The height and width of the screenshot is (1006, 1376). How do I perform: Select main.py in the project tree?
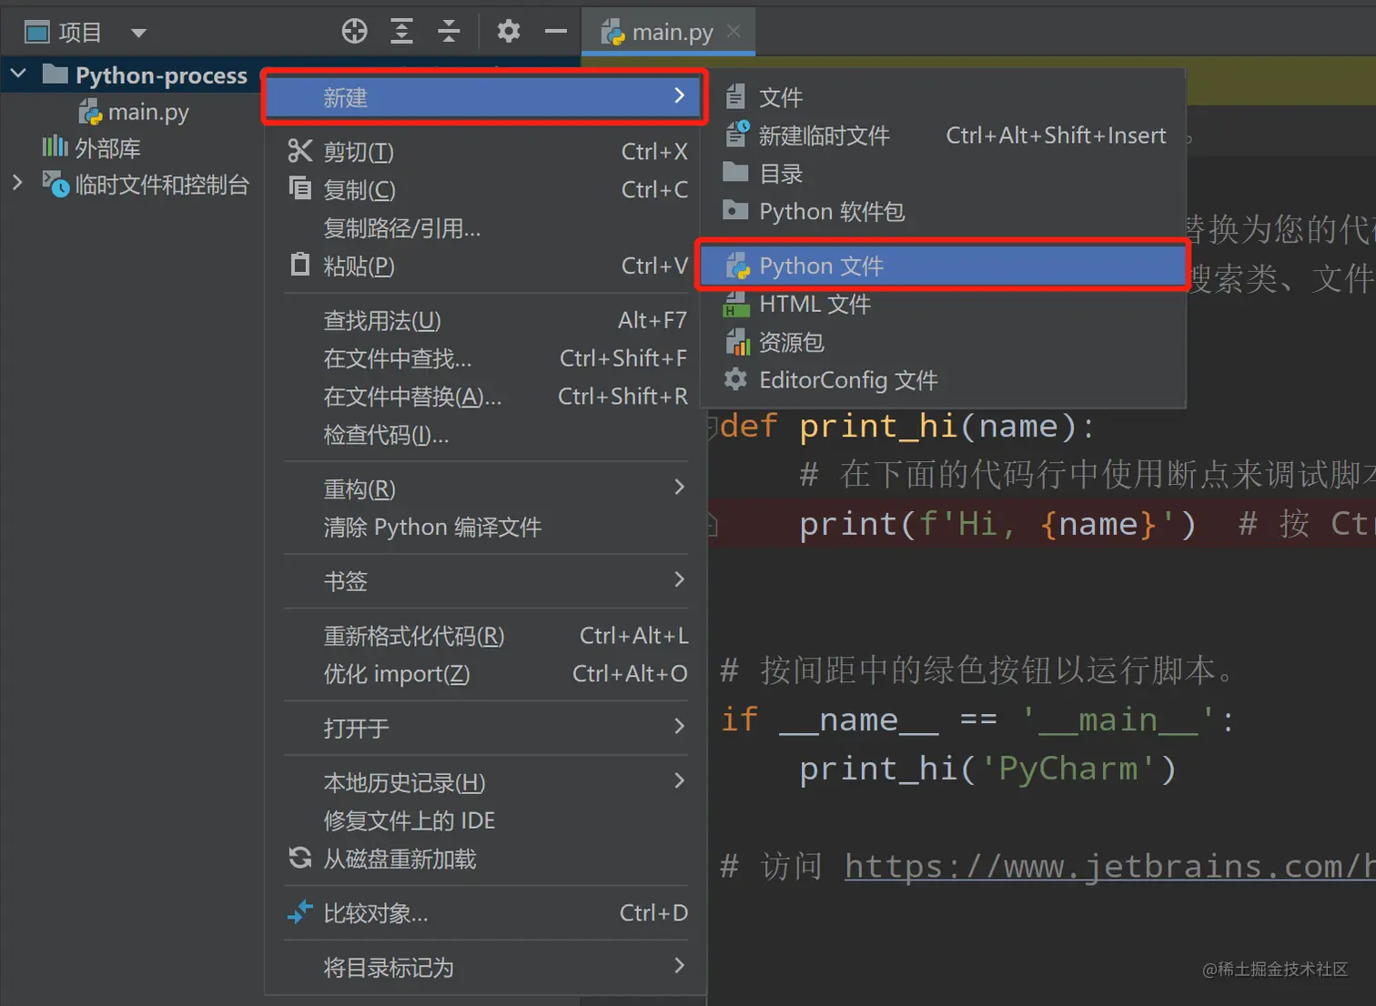point(148,112)
